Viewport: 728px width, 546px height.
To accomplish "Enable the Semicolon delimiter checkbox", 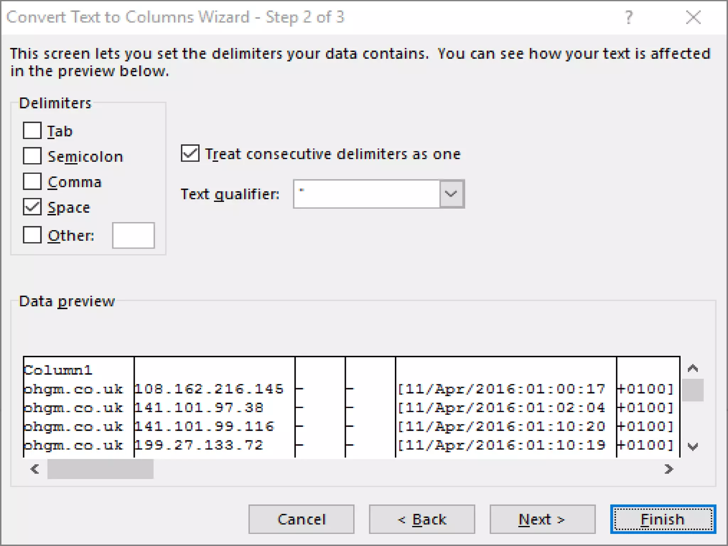I will point(32,156).
